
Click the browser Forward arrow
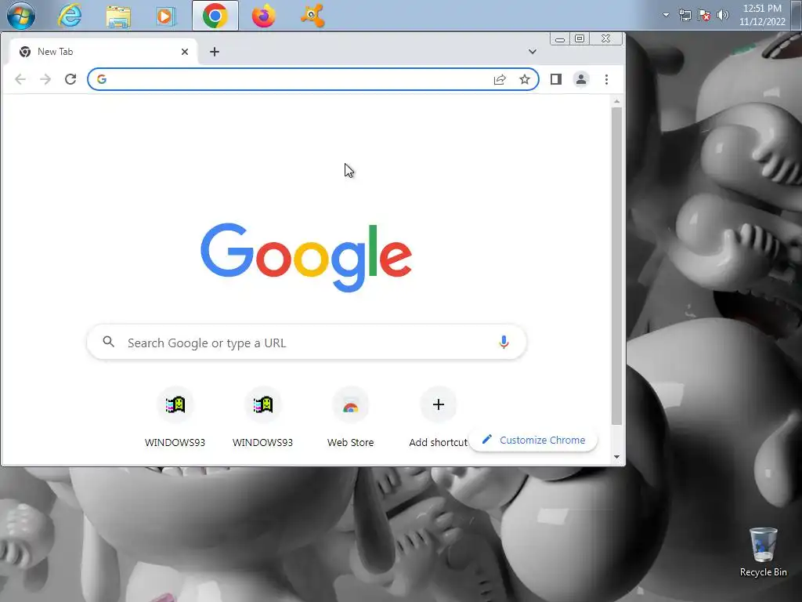45,79
